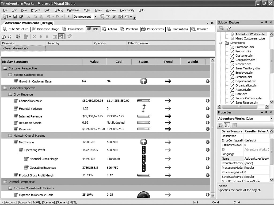Open the Development configuration dropdown
Image resolution: width=274 pixels, height=205 pixels.
(x=95, y=17)
